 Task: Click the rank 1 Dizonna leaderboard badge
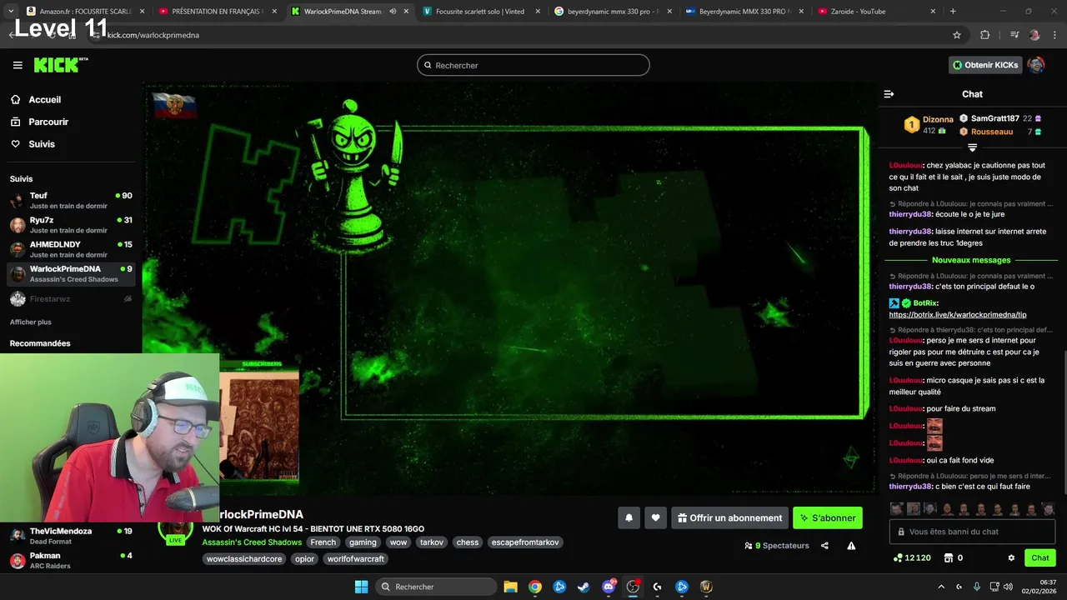coord(911,124)
